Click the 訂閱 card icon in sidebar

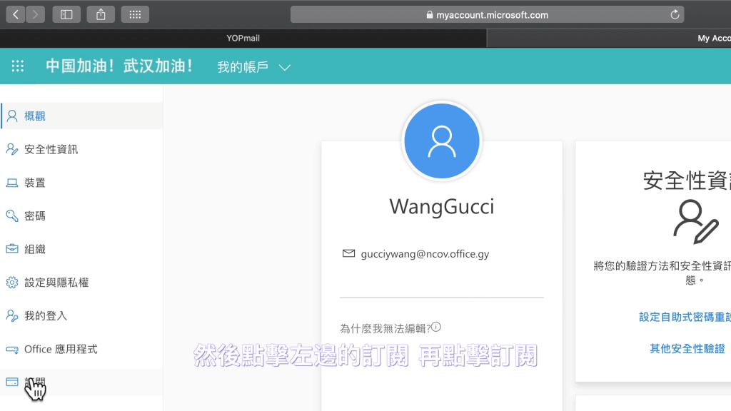12,382
